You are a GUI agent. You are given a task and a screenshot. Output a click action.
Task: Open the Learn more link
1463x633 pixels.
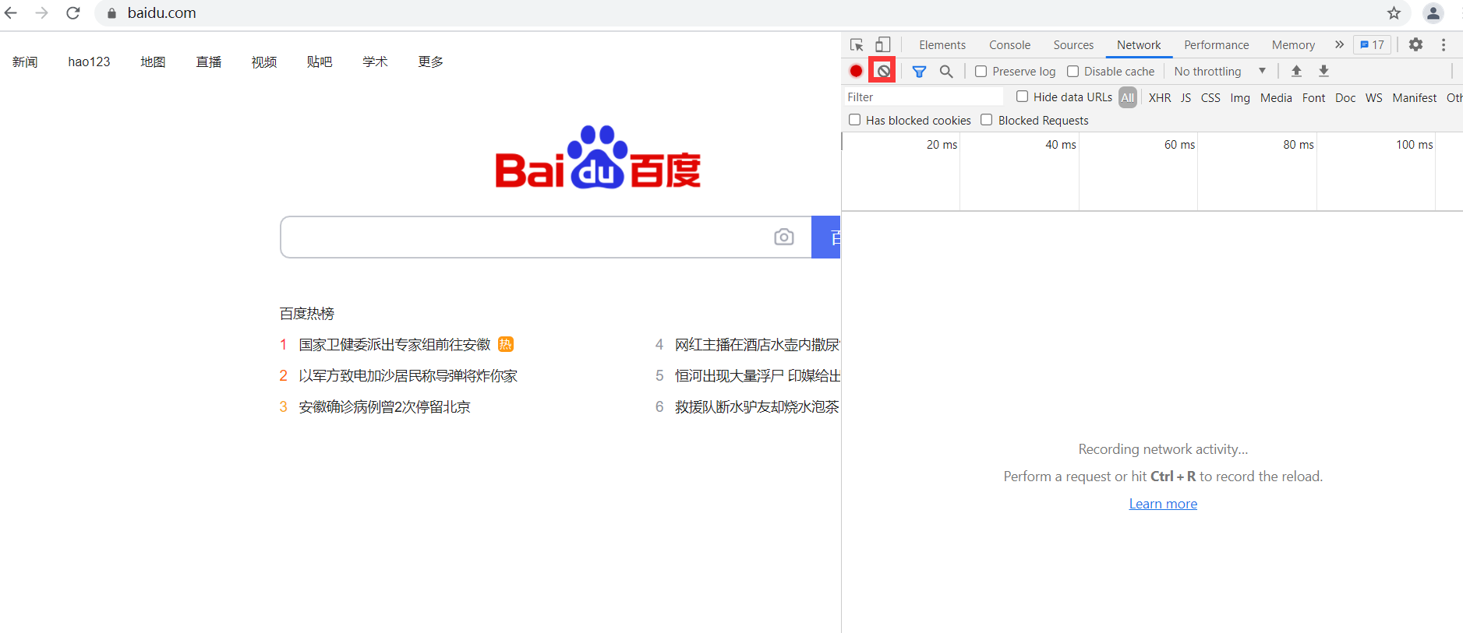[1163, 504]
